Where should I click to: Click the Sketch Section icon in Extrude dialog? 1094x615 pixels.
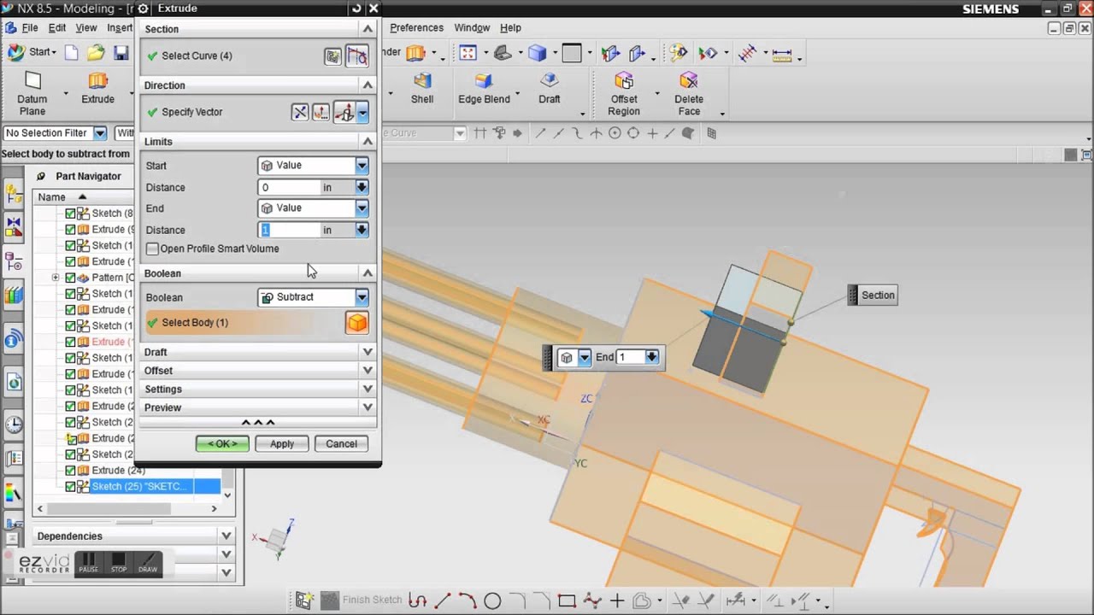332,56
